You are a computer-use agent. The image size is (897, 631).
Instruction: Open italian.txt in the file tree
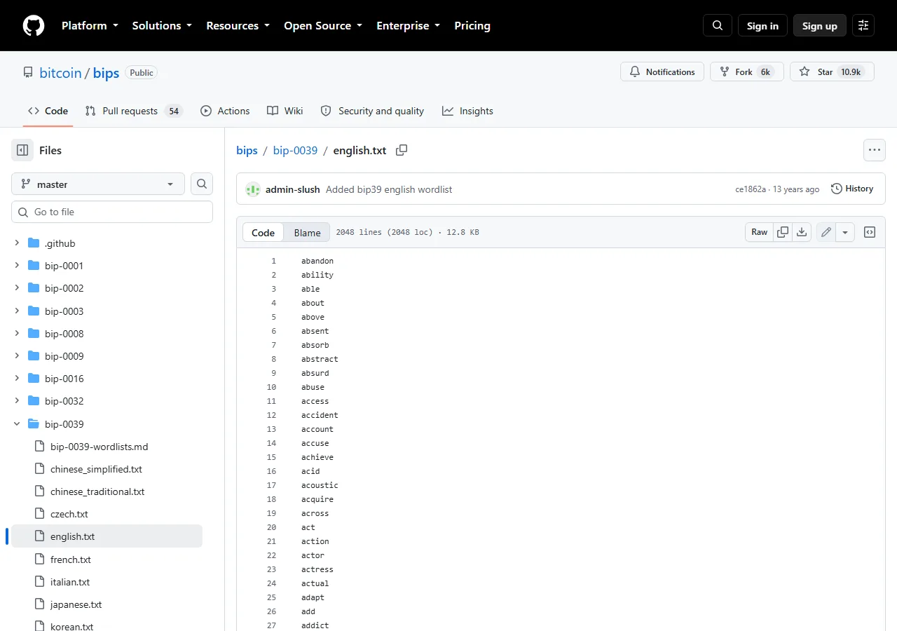coord(69,582)
